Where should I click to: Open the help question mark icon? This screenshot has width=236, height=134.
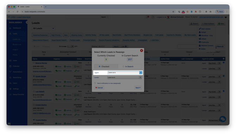153,17
